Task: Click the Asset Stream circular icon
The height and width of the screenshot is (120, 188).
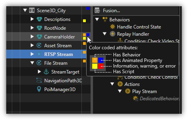Action: pos(39,45)
